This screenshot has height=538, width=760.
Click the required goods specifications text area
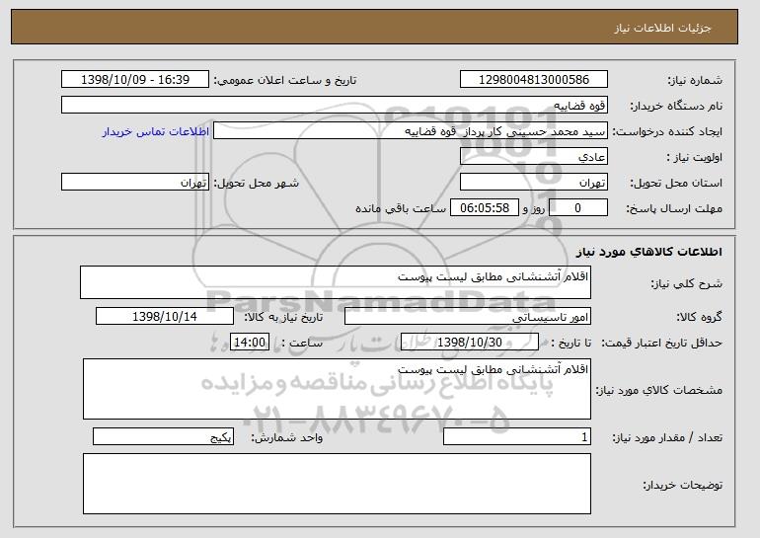pos(337,389)
